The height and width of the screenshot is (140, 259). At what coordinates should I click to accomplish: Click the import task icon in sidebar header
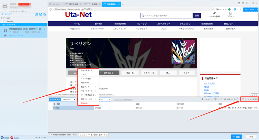(36, 14)
